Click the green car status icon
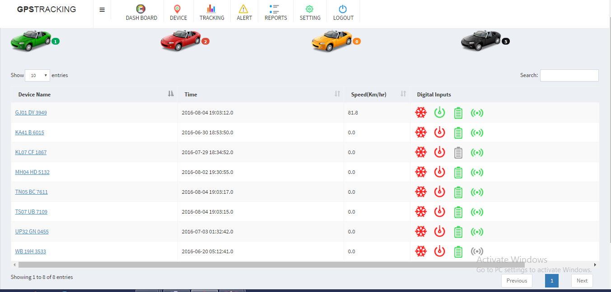 click(31, 41)
